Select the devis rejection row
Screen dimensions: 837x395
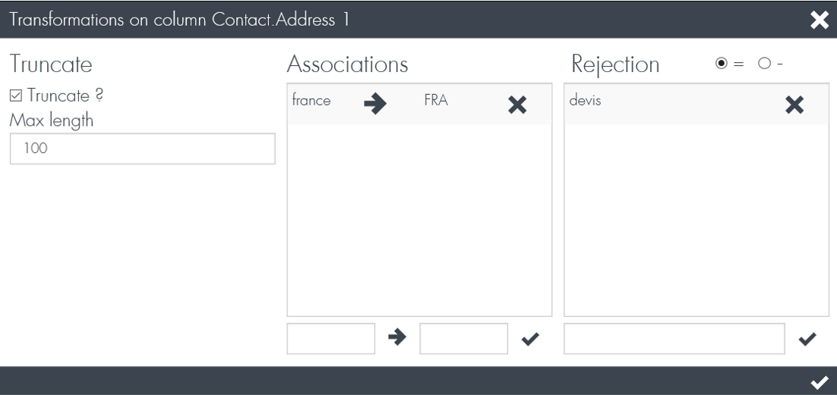point(696,105)
